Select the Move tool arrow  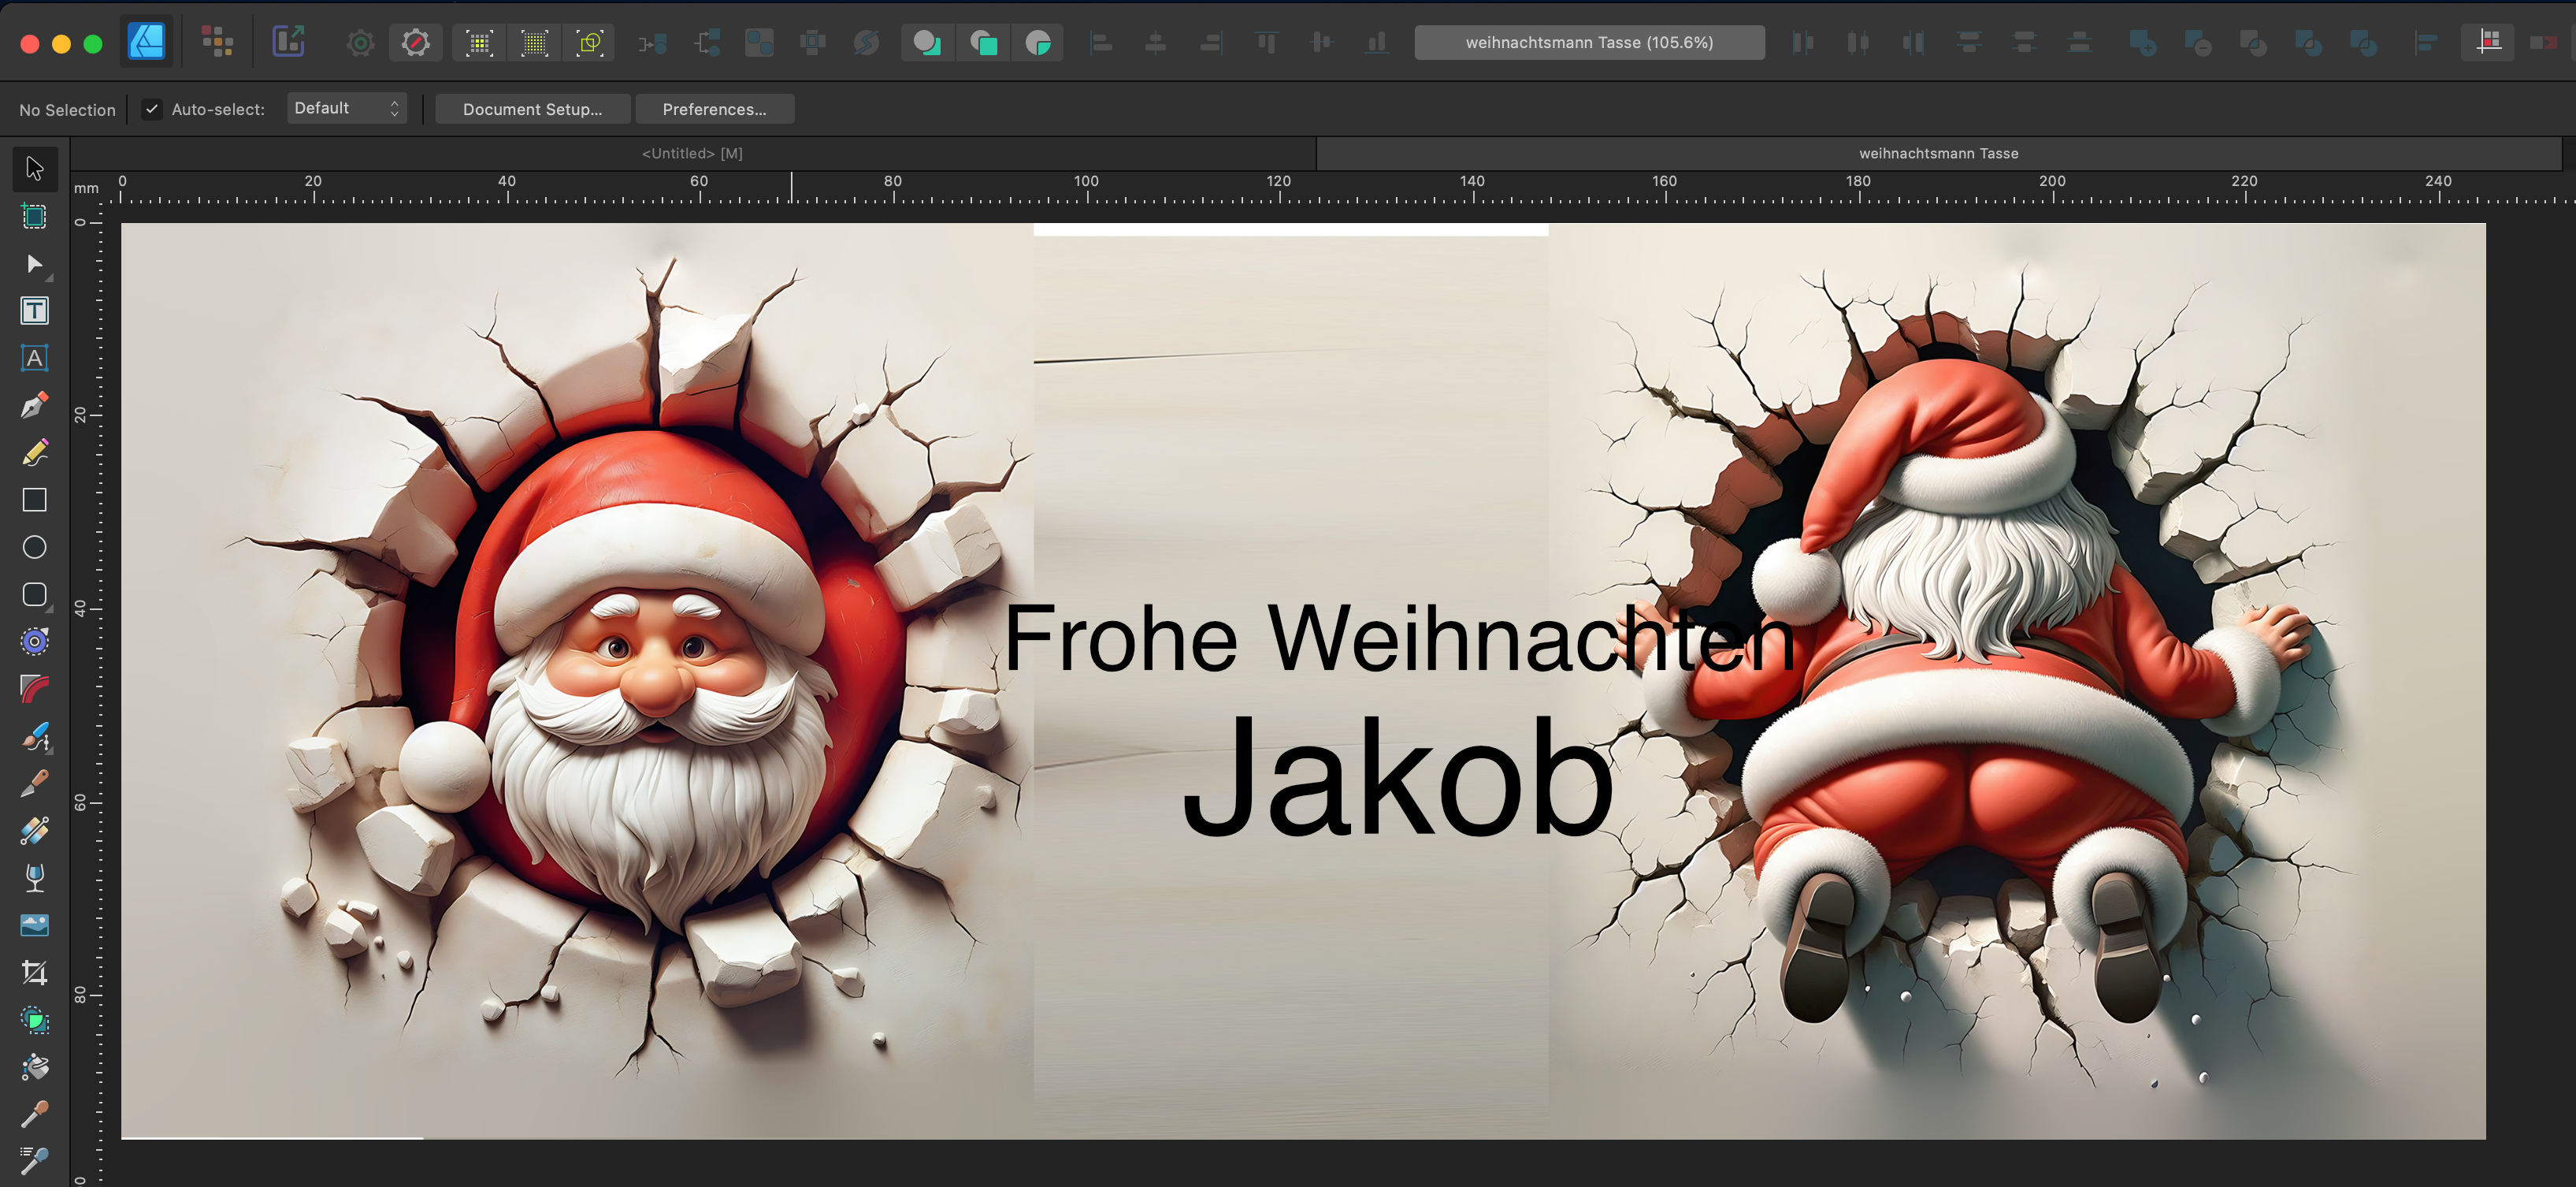coord(34,168)
